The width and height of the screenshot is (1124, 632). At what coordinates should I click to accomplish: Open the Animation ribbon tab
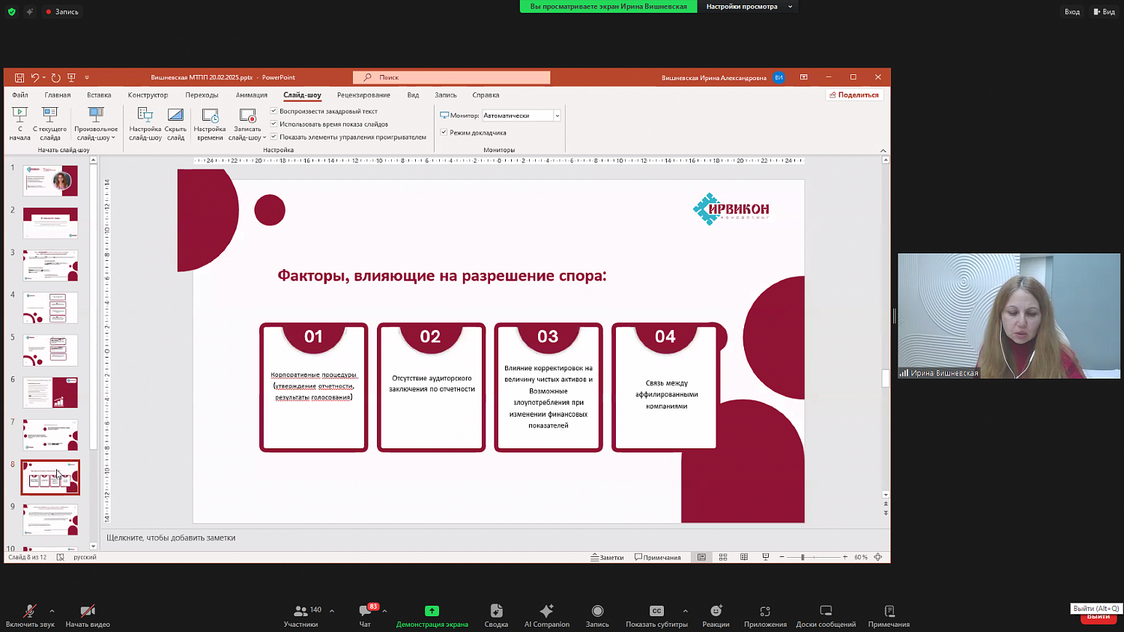[251, 95]
